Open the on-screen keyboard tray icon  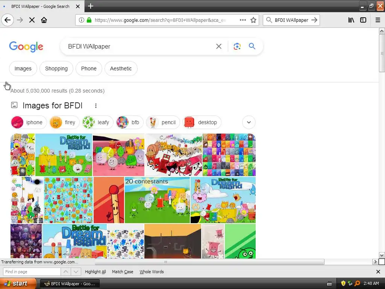pyautogui.click(x=329, y=284)
